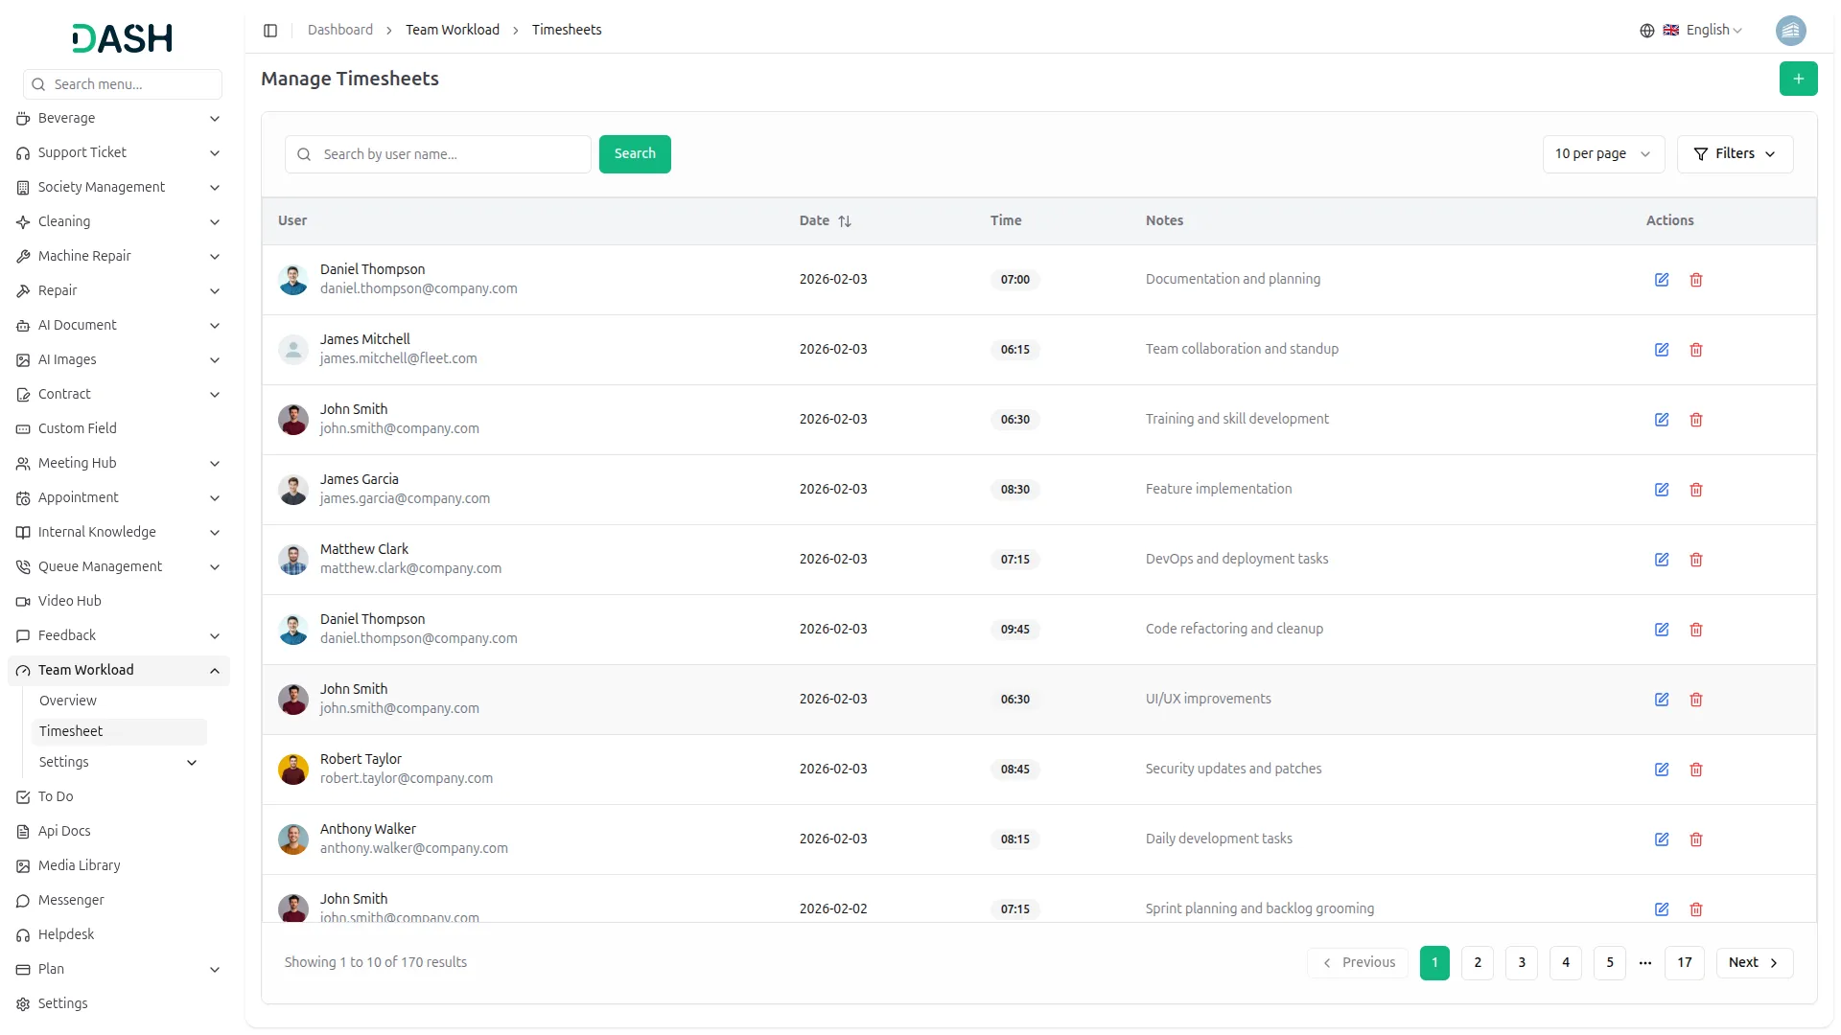The image size is (1841, 1035).
Task: Open the Timesheet submenu item
Action: (119, 732)
